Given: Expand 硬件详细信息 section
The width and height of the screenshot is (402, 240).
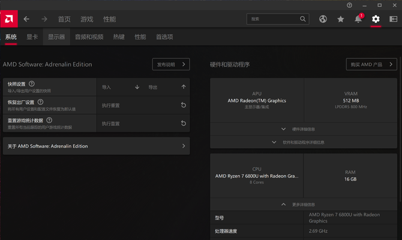Looking at the screenshot, I should pyautogui.click(x=303, y=129).
